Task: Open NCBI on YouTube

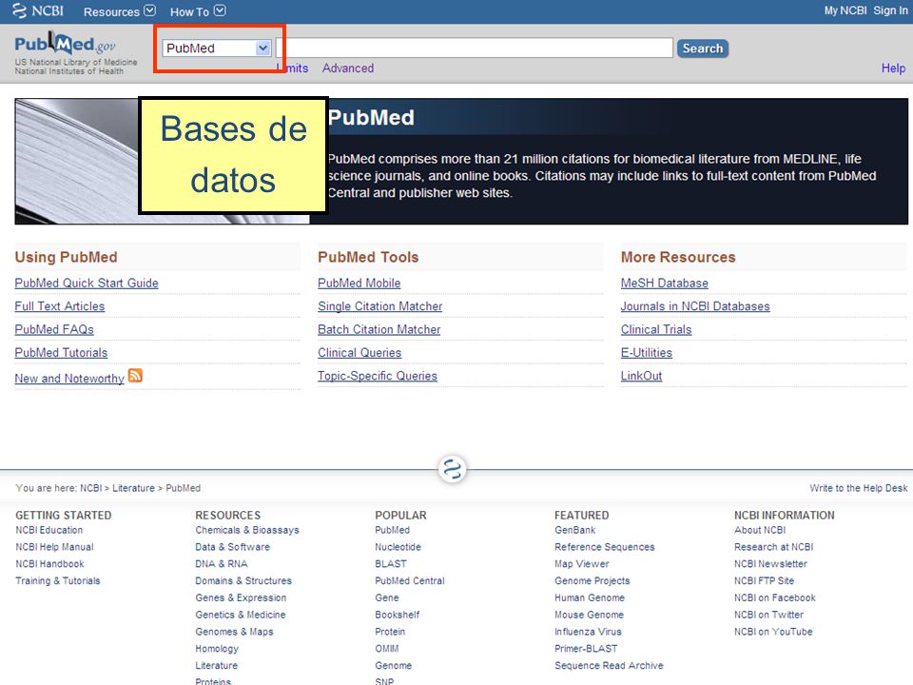Action: [x=773, y=632]
